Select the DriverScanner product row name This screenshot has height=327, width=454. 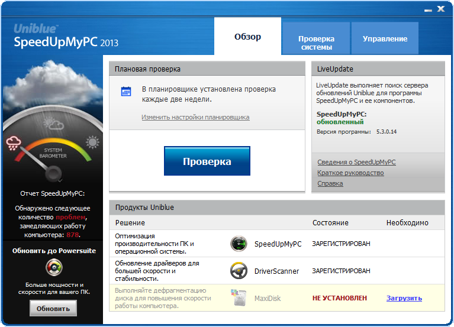pos(276,271)
